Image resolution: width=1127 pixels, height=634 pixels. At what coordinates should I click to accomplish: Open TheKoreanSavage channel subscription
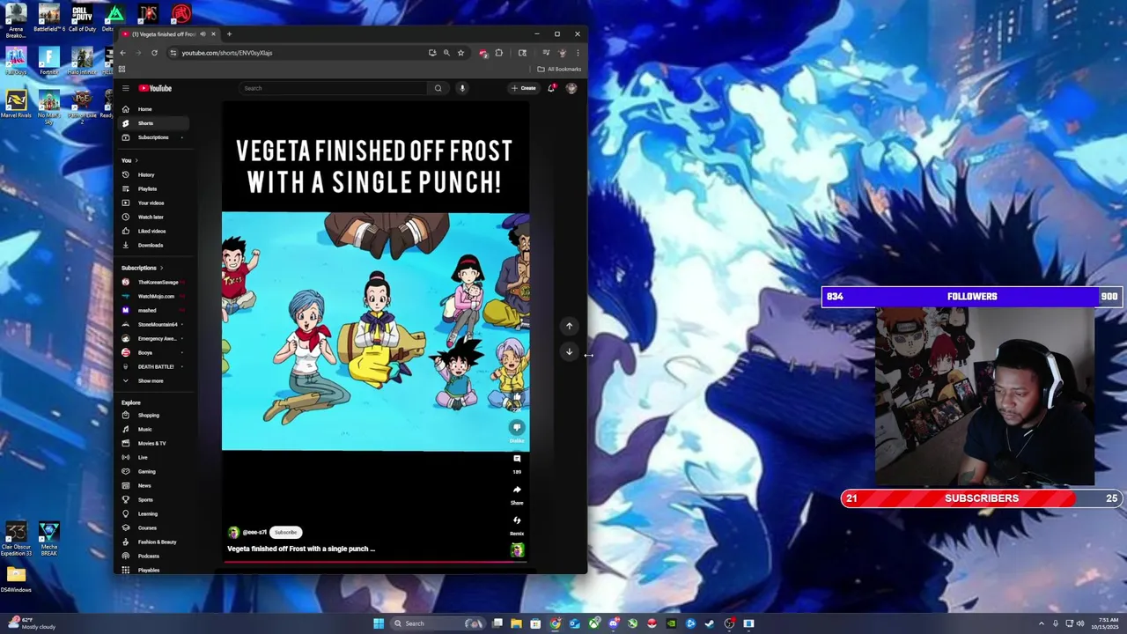coord(153,282)
